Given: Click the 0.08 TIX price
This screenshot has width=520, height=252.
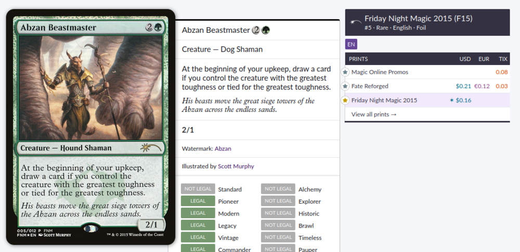Looking at the screenshot, I should (x=502, y=72).
